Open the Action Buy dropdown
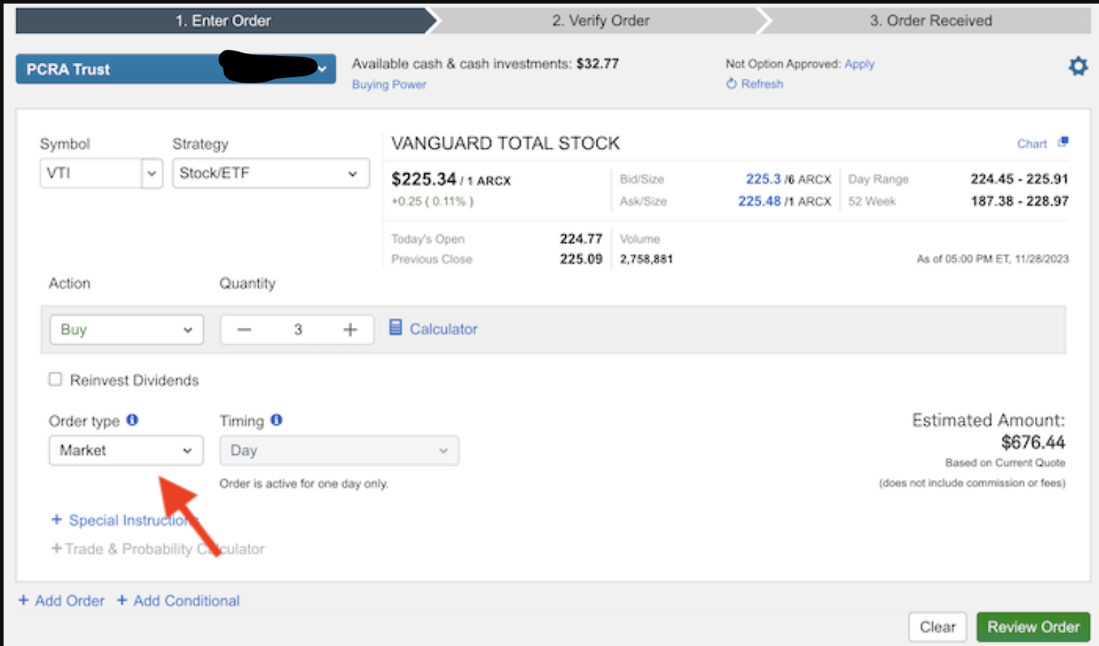 [126, 329]
